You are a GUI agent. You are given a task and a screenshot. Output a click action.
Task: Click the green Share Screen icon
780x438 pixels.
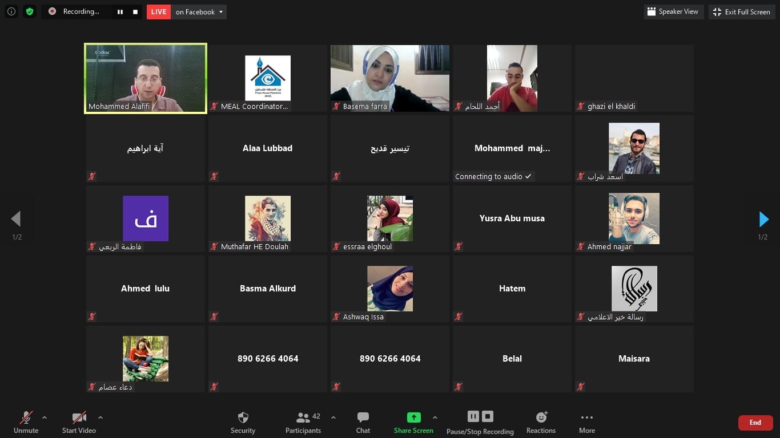point(413,417)
